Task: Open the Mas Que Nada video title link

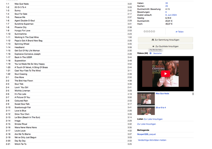Action: [162, 94]
